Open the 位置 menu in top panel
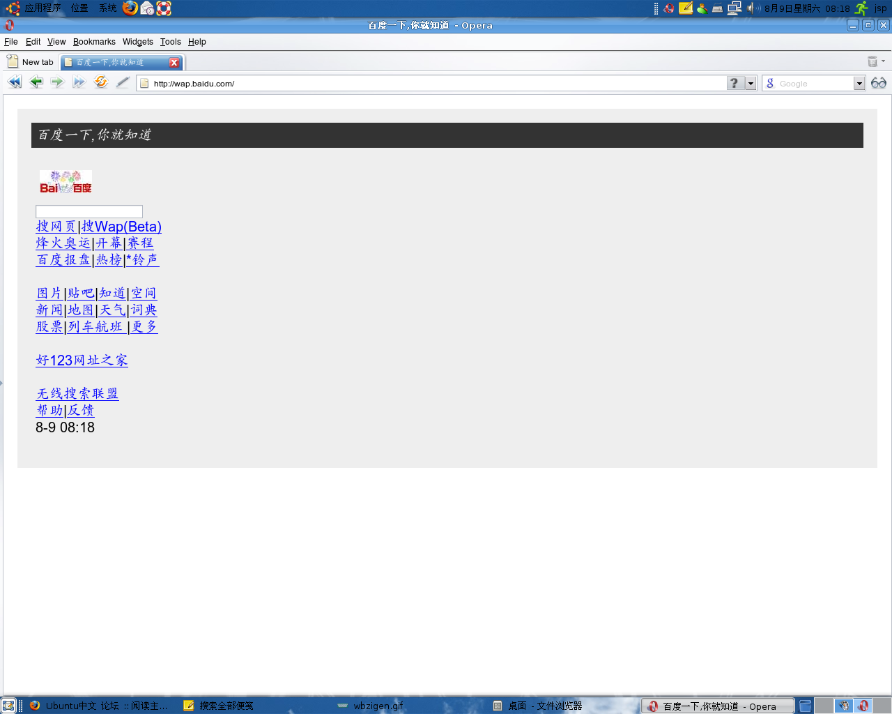This screenshot has width=892, height=714. [79, 8]
